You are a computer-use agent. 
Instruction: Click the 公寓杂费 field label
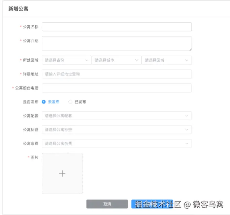[31, 143]
